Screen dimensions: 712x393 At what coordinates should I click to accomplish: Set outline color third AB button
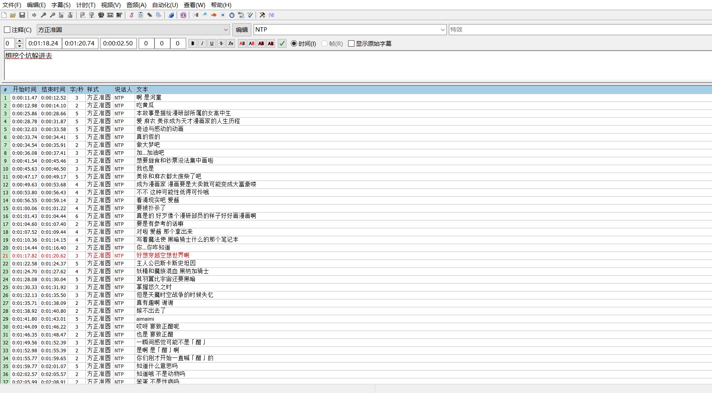[x=261, y=43]
